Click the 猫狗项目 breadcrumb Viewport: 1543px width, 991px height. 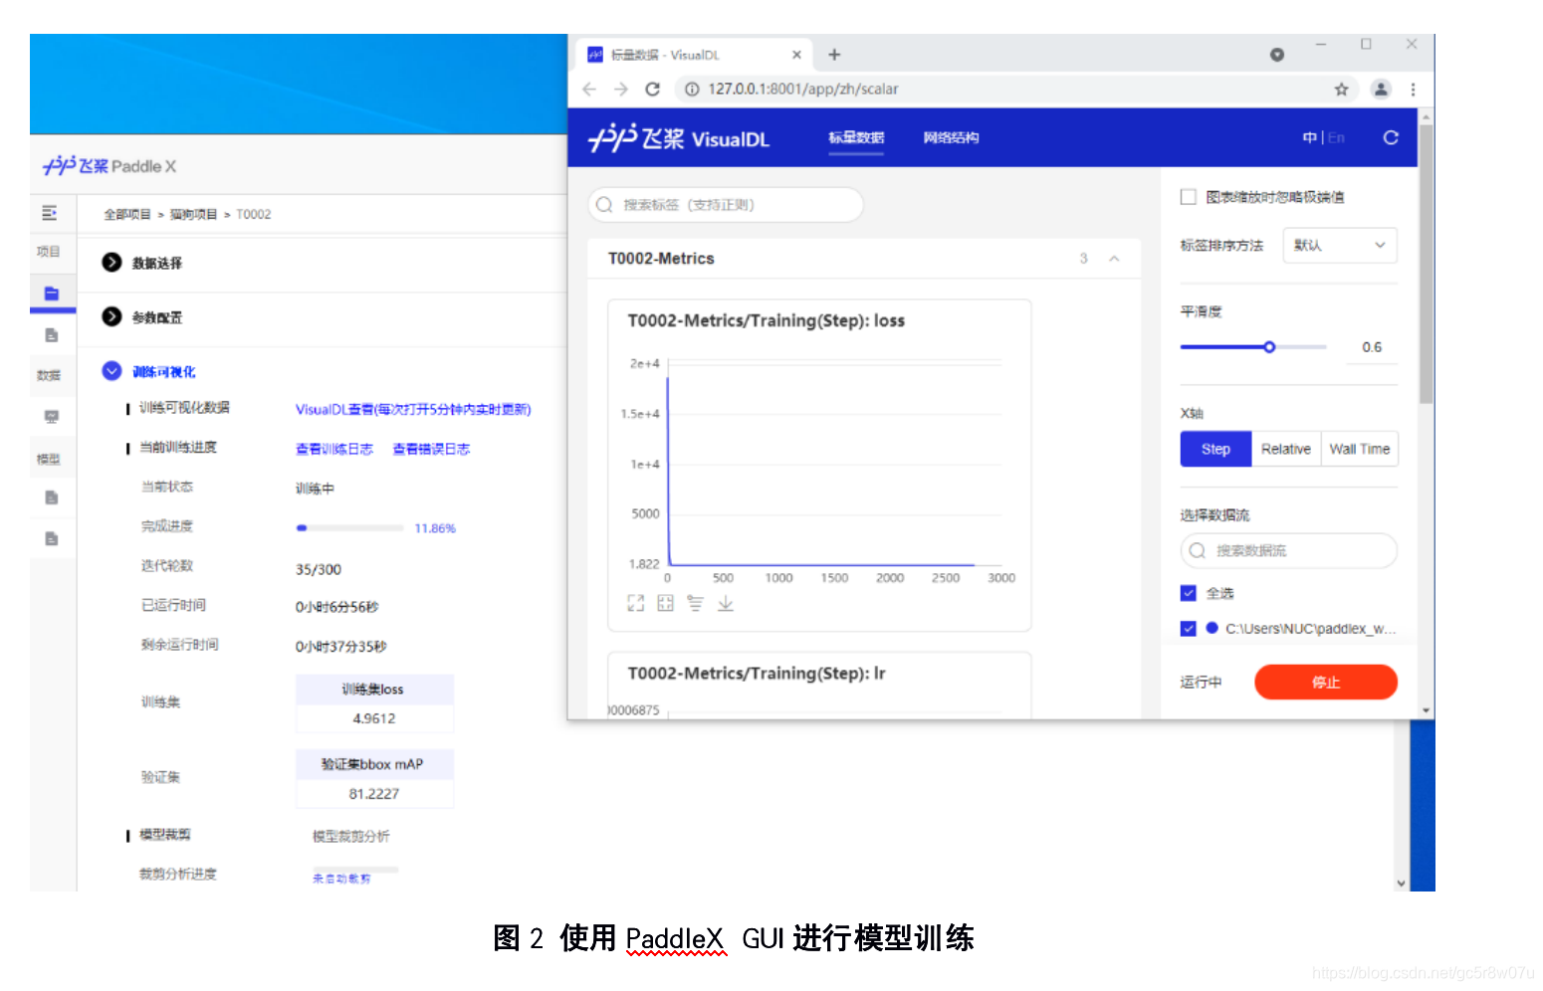[193, 214]
